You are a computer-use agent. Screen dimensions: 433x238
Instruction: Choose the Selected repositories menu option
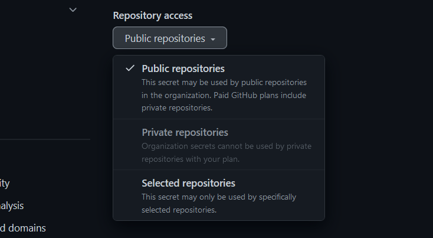[188, 183]
